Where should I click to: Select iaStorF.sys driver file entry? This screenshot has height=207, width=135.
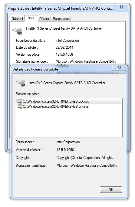(x=69, y=107)
